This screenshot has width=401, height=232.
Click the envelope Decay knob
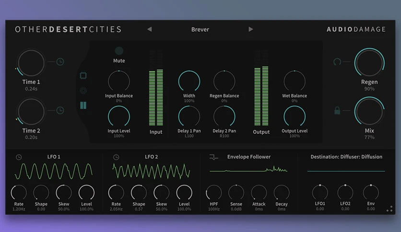pyautogui.click(x=282, y=192)
